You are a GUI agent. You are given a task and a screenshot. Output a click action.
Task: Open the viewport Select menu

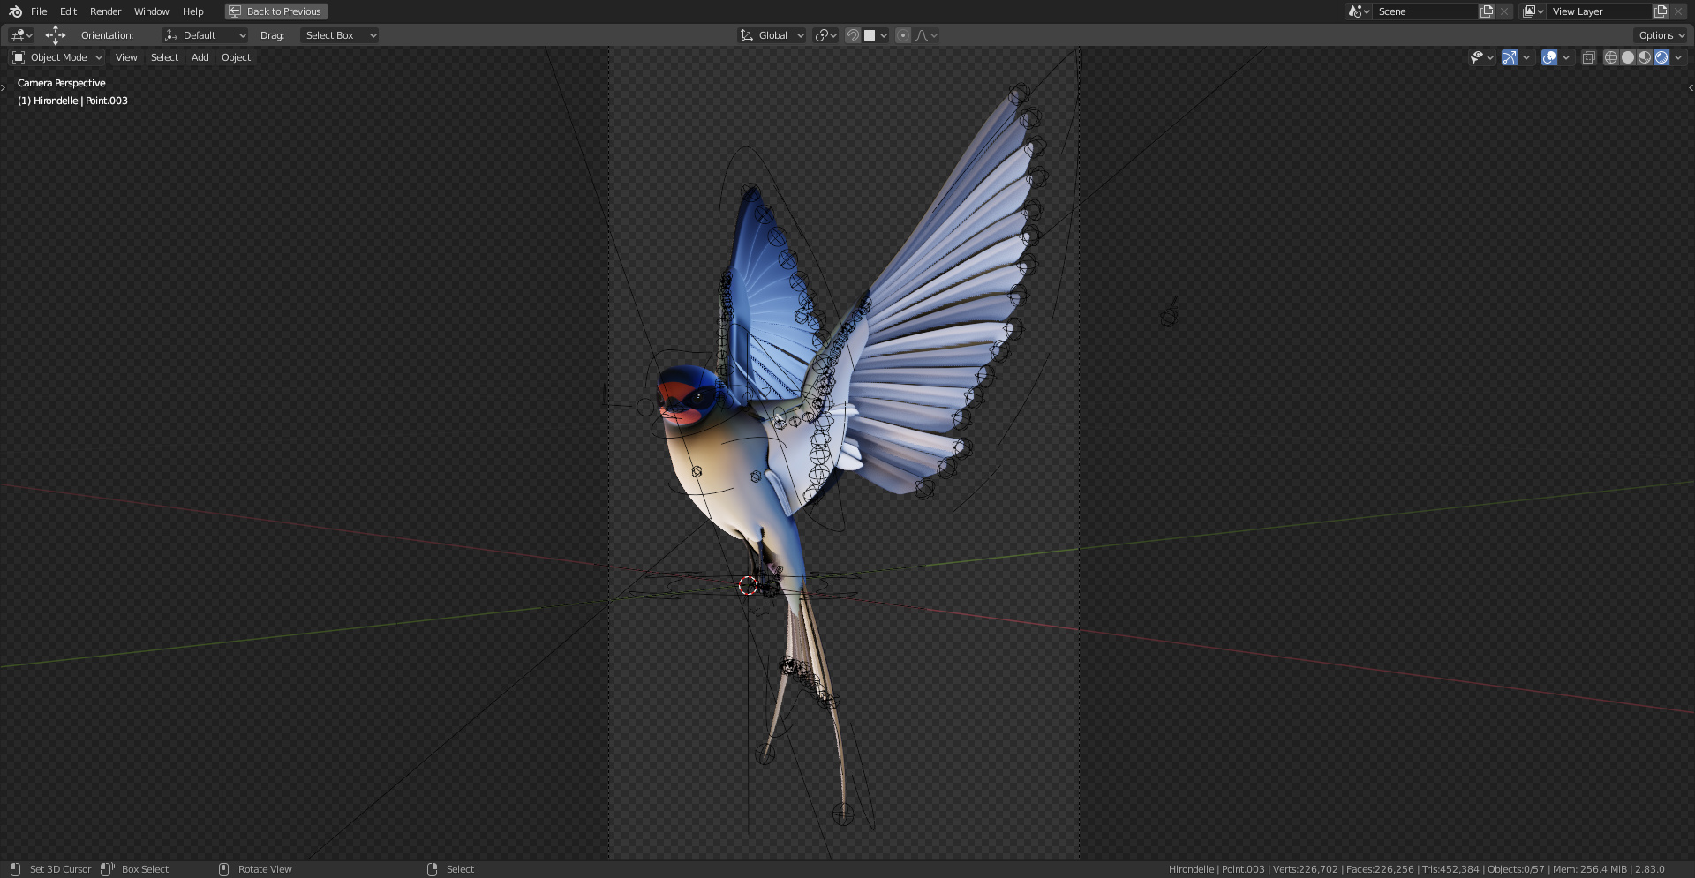click(x=164, y=57)
